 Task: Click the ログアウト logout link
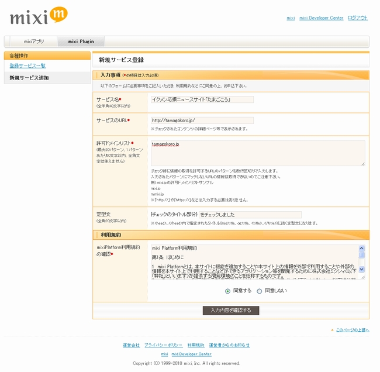tap(357, 18)
